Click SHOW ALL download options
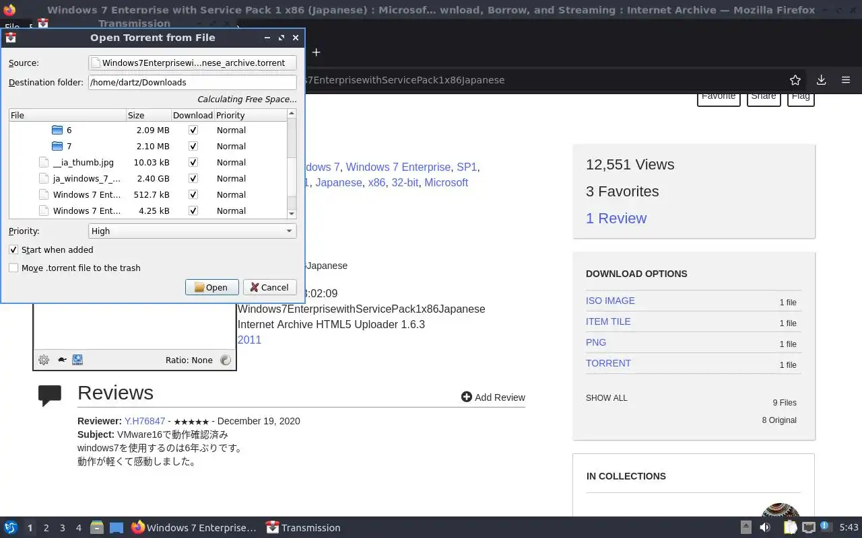The image size is (862, 538). 606,397
